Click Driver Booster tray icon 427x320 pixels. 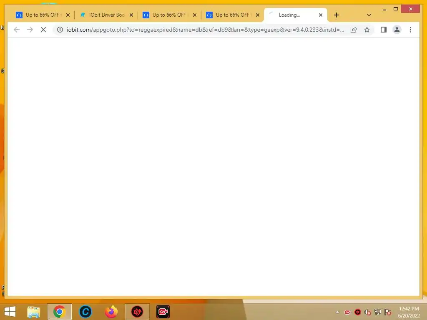tap(357, 312)
